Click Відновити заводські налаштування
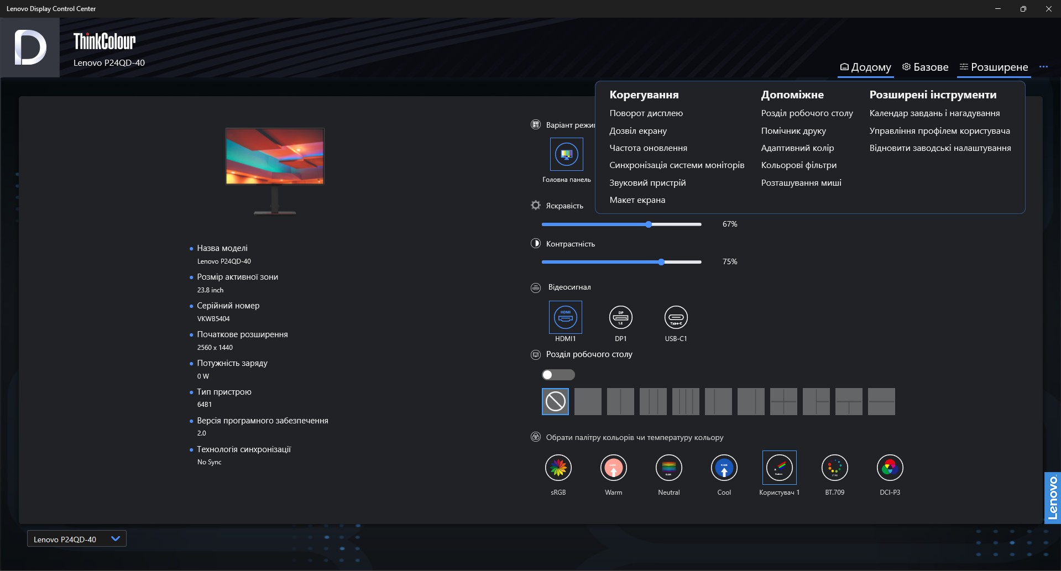This screenshot has height=571, width=1061. [x=940, y=148]
